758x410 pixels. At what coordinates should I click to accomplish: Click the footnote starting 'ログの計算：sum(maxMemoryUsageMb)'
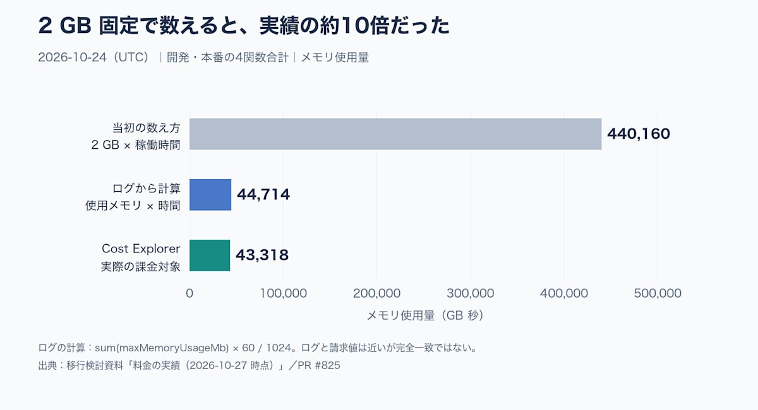pos(257,348)
